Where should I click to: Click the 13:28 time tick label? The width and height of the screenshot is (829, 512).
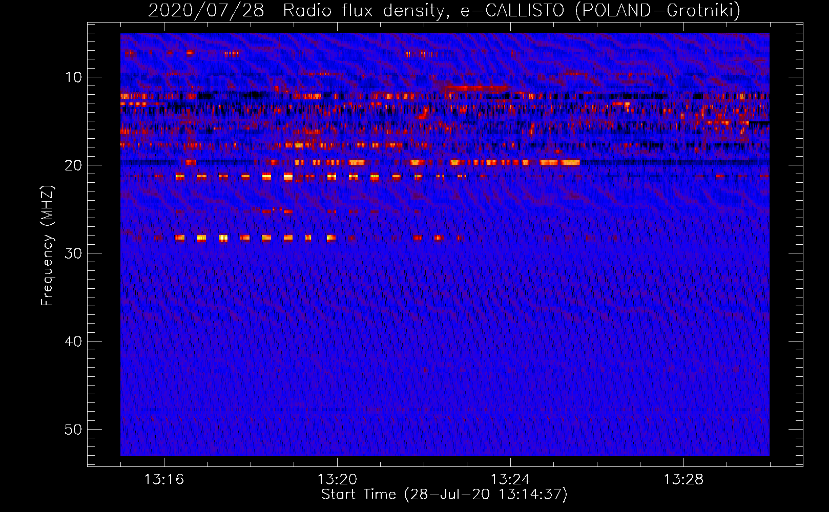coord(683,480)
